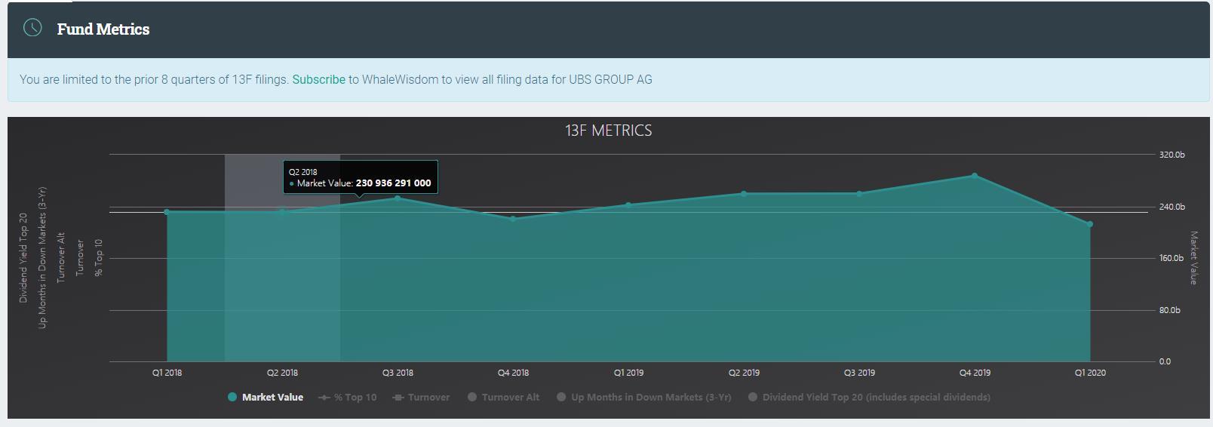1213x427 pixels.
Task: Click the Up Months in Down Markets legend dot
Action: pyautogui.click(x=561, y=397)
